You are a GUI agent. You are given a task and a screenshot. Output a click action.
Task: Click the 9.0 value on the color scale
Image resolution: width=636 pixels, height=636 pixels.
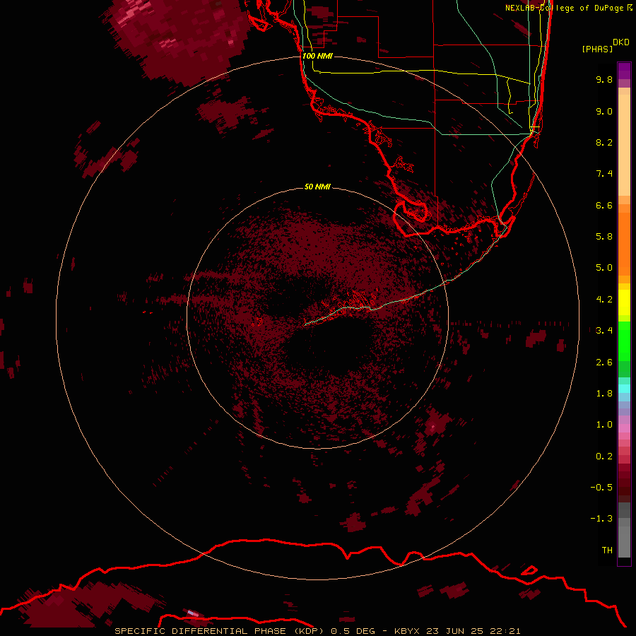[x=604, y=111]
